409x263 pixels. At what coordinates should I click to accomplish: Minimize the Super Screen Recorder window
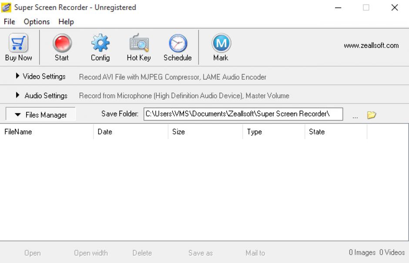338,7
